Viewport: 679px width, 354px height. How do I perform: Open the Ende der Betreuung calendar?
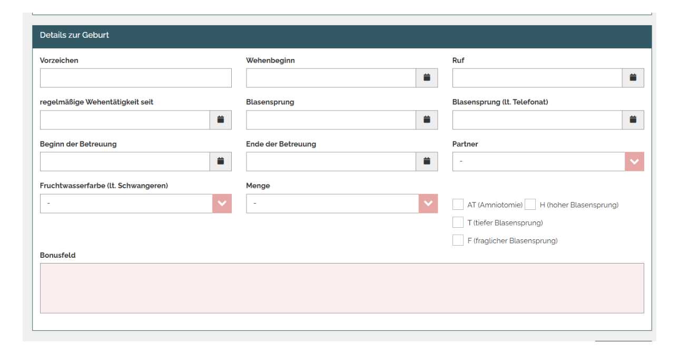click(x=427, y=161)
